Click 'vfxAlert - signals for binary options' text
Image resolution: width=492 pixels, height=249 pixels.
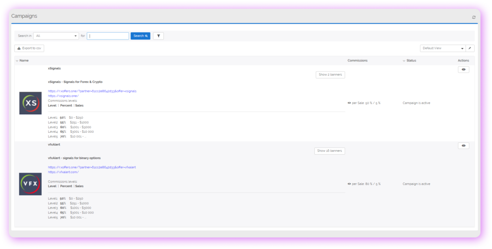tap(74, 158)
